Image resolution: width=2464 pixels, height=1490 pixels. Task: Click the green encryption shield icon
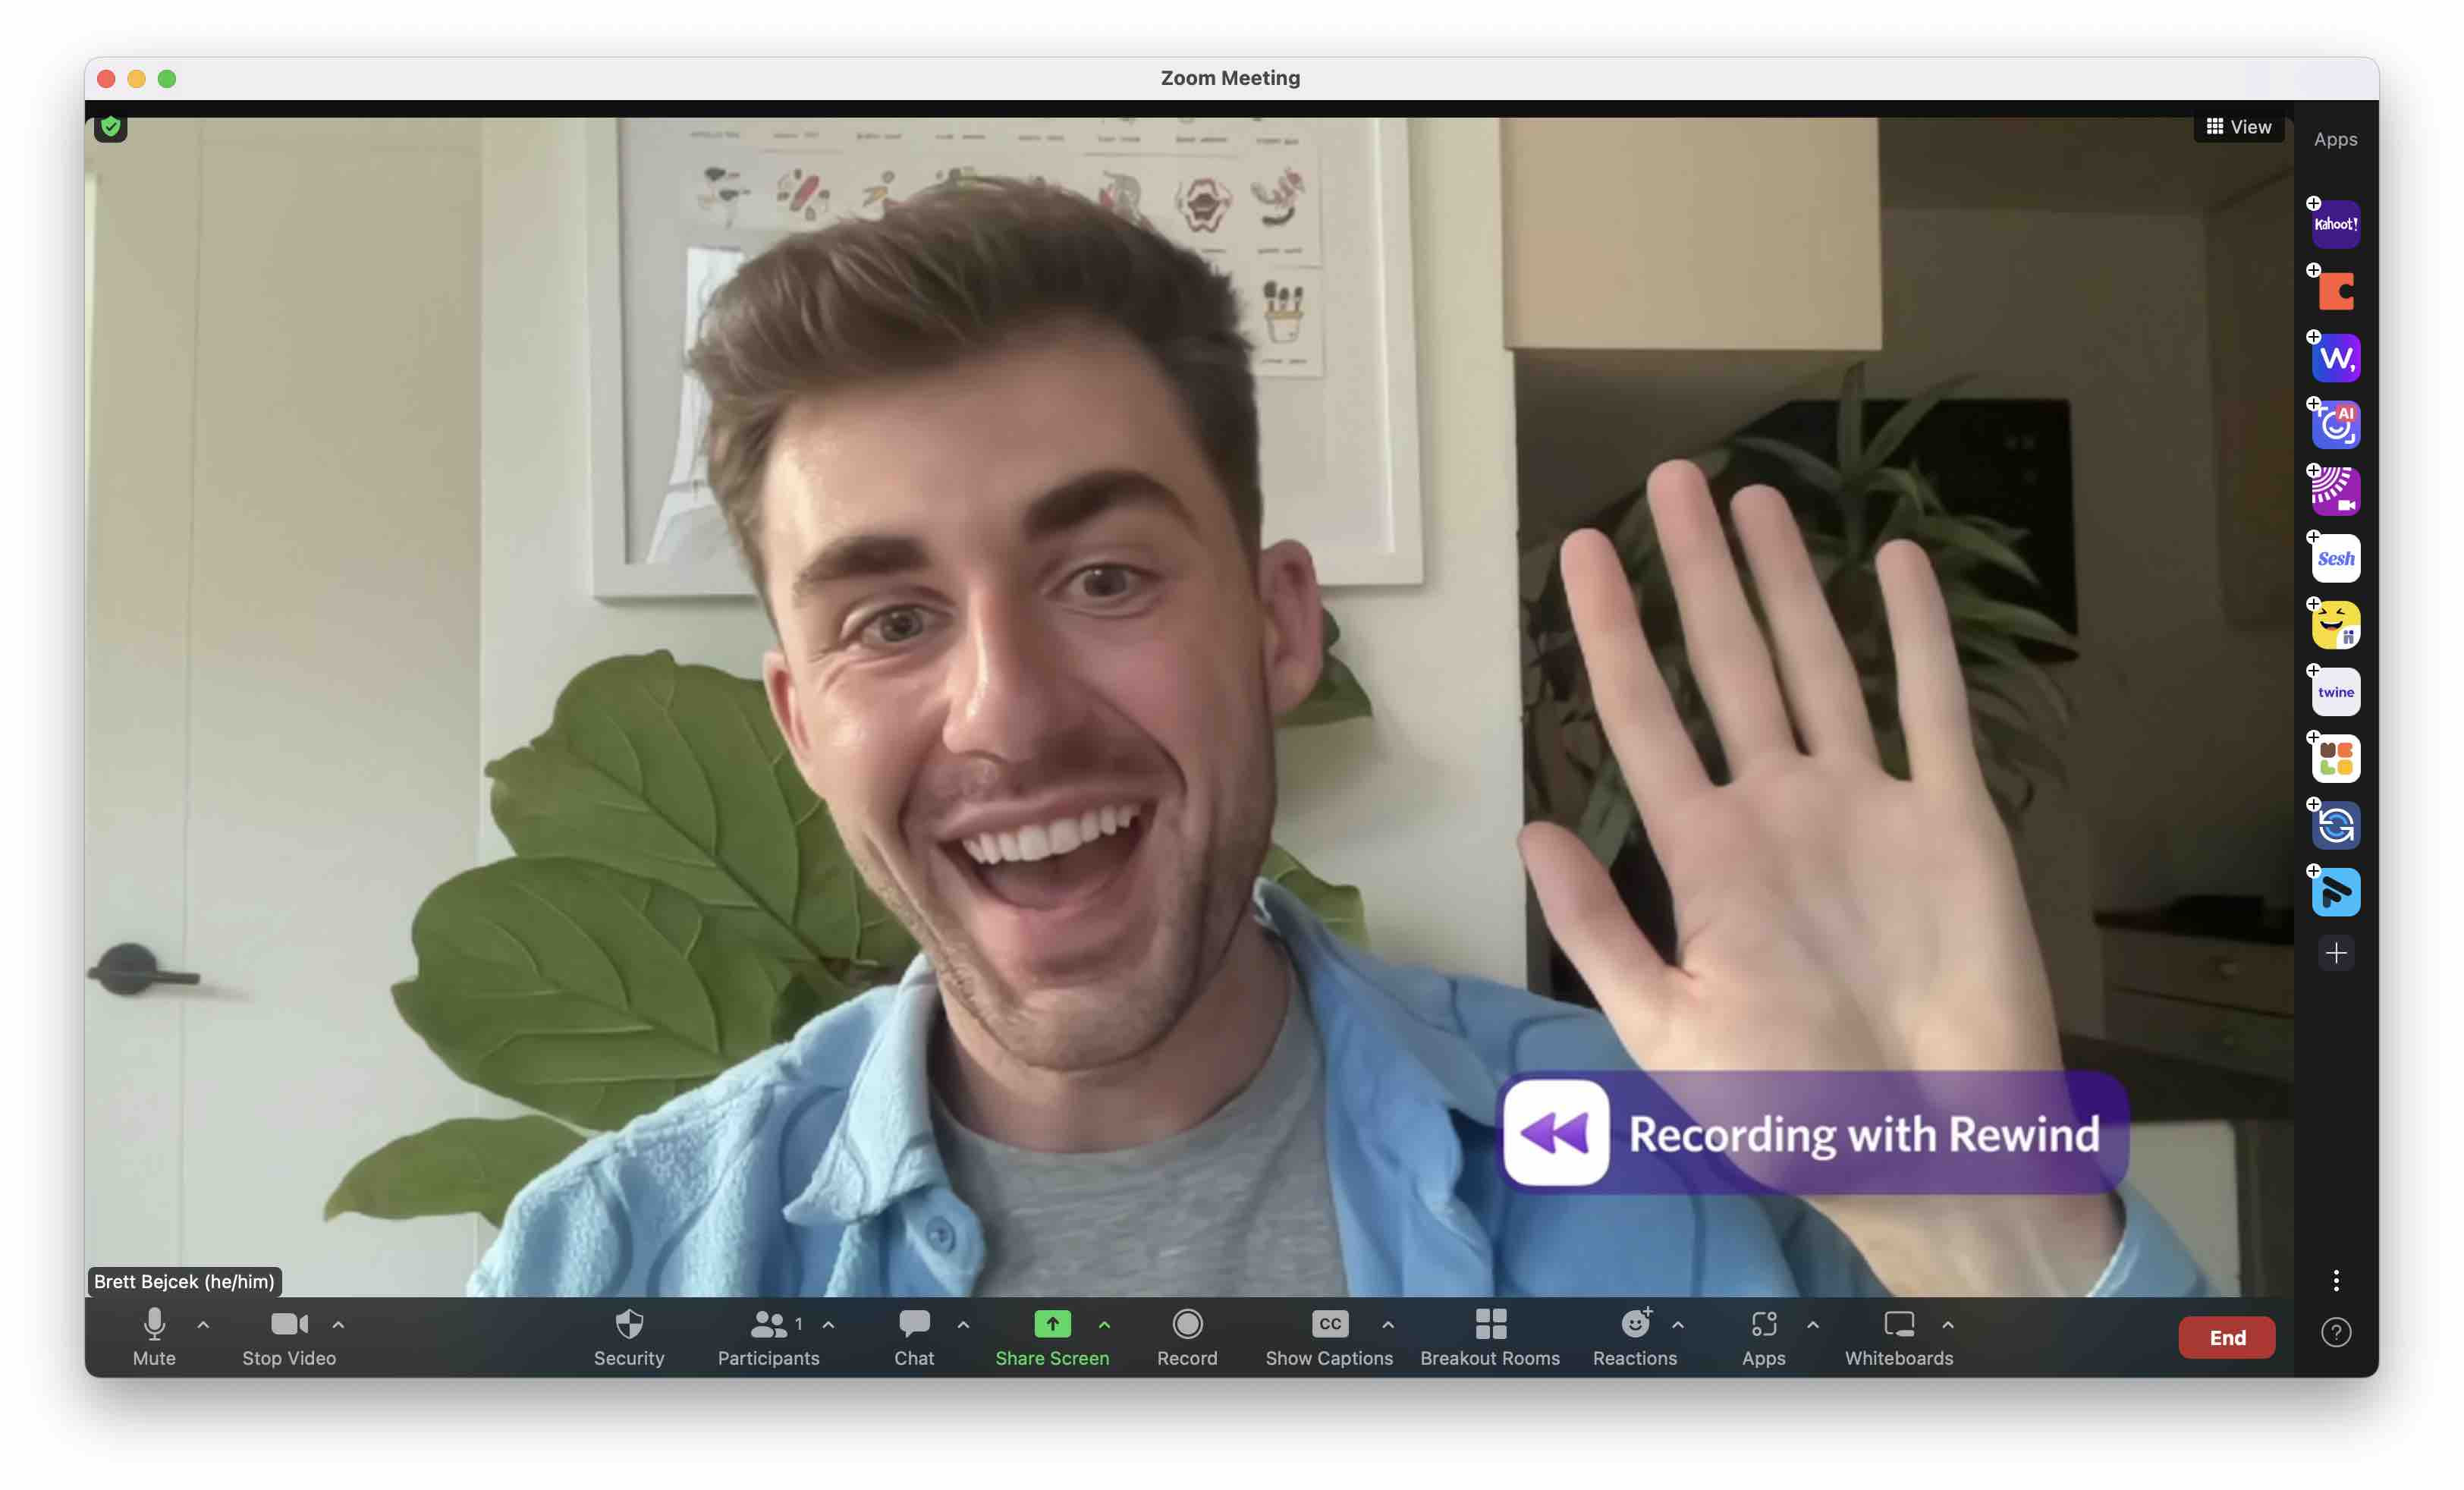(x=111, y=127)
